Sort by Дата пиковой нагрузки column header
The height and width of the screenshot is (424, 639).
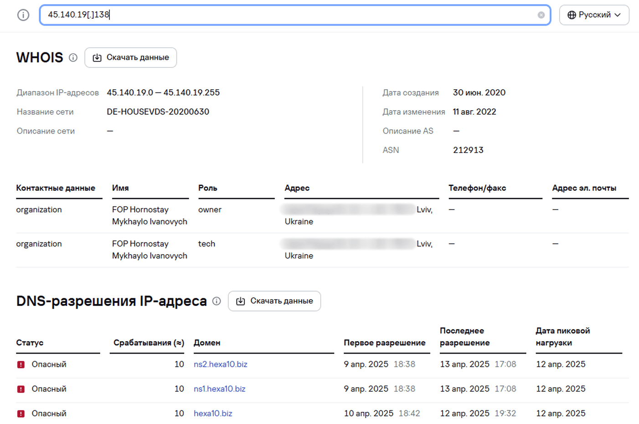click(562, 337)
